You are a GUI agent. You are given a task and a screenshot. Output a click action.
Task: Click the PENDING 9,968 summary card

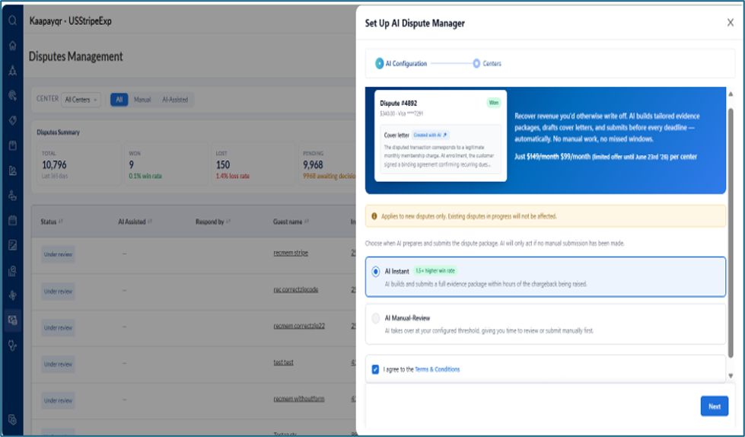tap(328, 164)
